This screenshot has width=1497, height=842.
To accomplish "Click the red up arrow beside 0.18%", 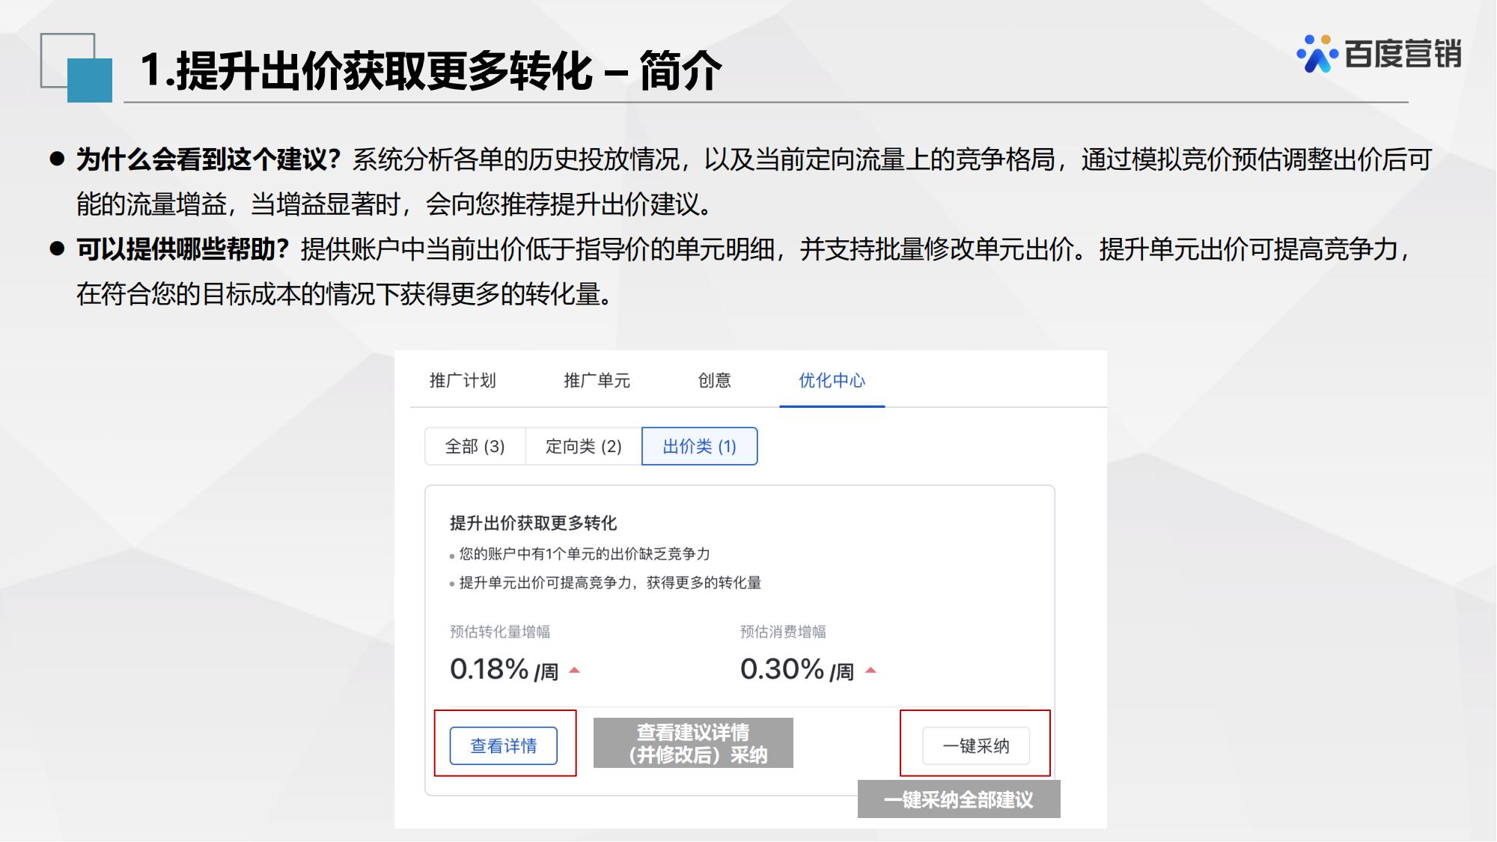I will (x=575, y=671).
